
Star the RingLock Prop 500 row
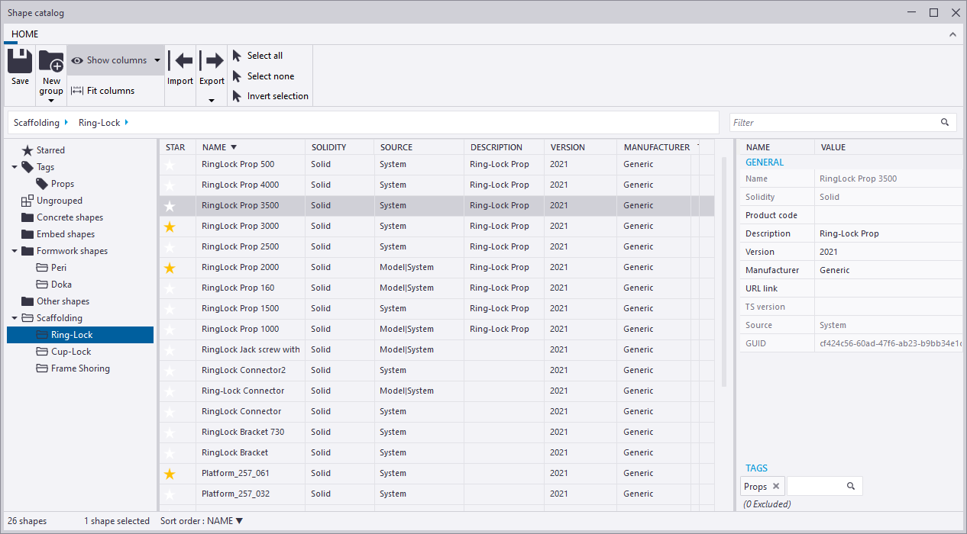click(x=170, y=165)
